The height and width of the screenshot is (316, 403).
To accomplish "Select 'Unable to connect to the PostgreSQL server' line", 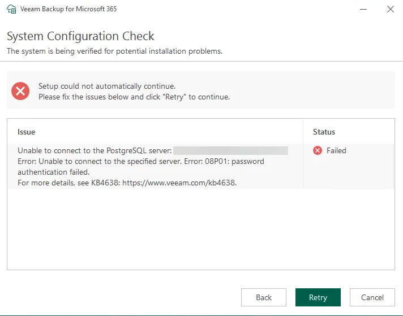I will tap(95, 150).
